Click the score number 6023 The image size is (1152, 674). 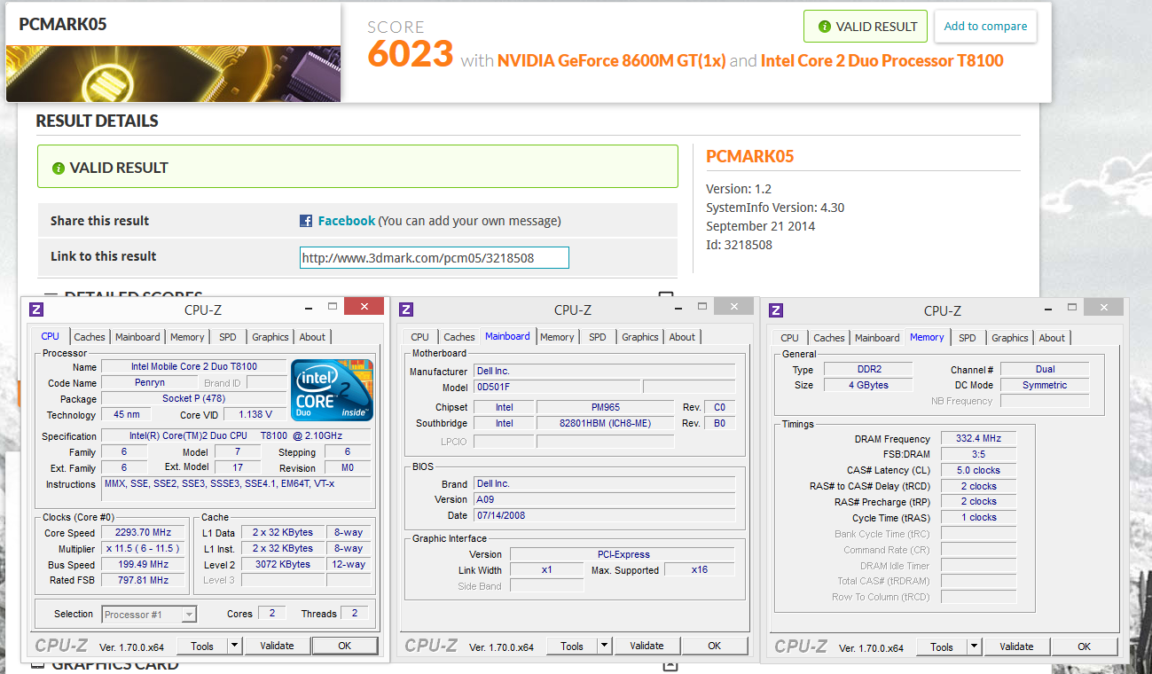coord(411,55)
